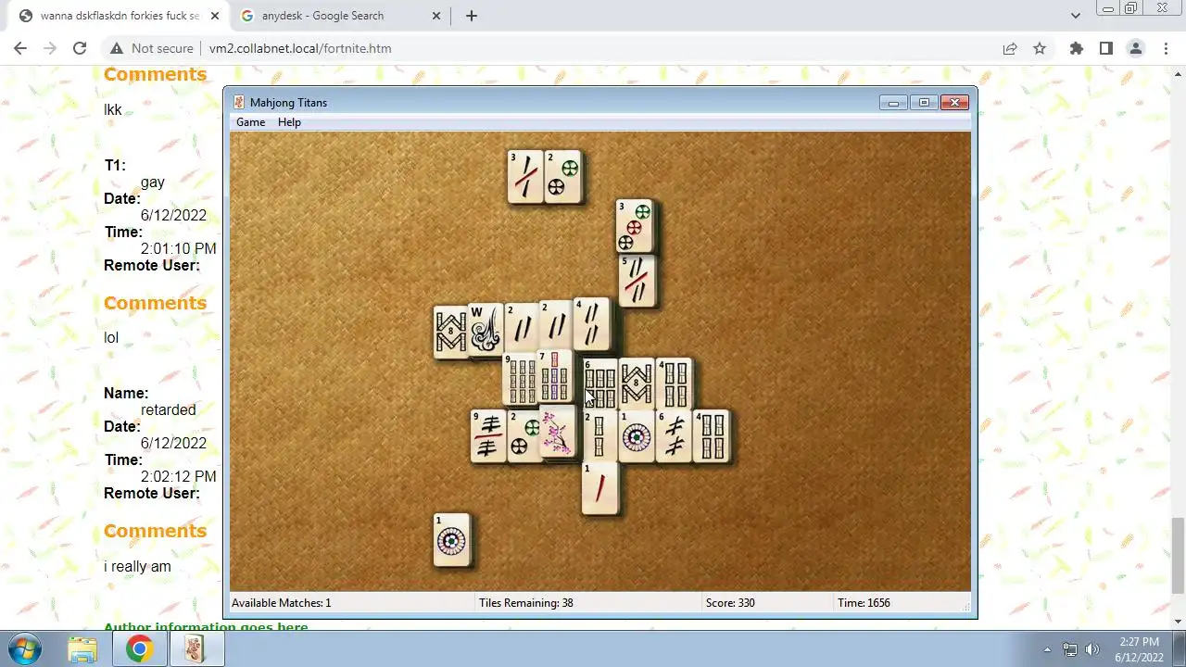This screenshot has height=667, width=1186.
Task: Open the Game menu
Action: (250, 122)
